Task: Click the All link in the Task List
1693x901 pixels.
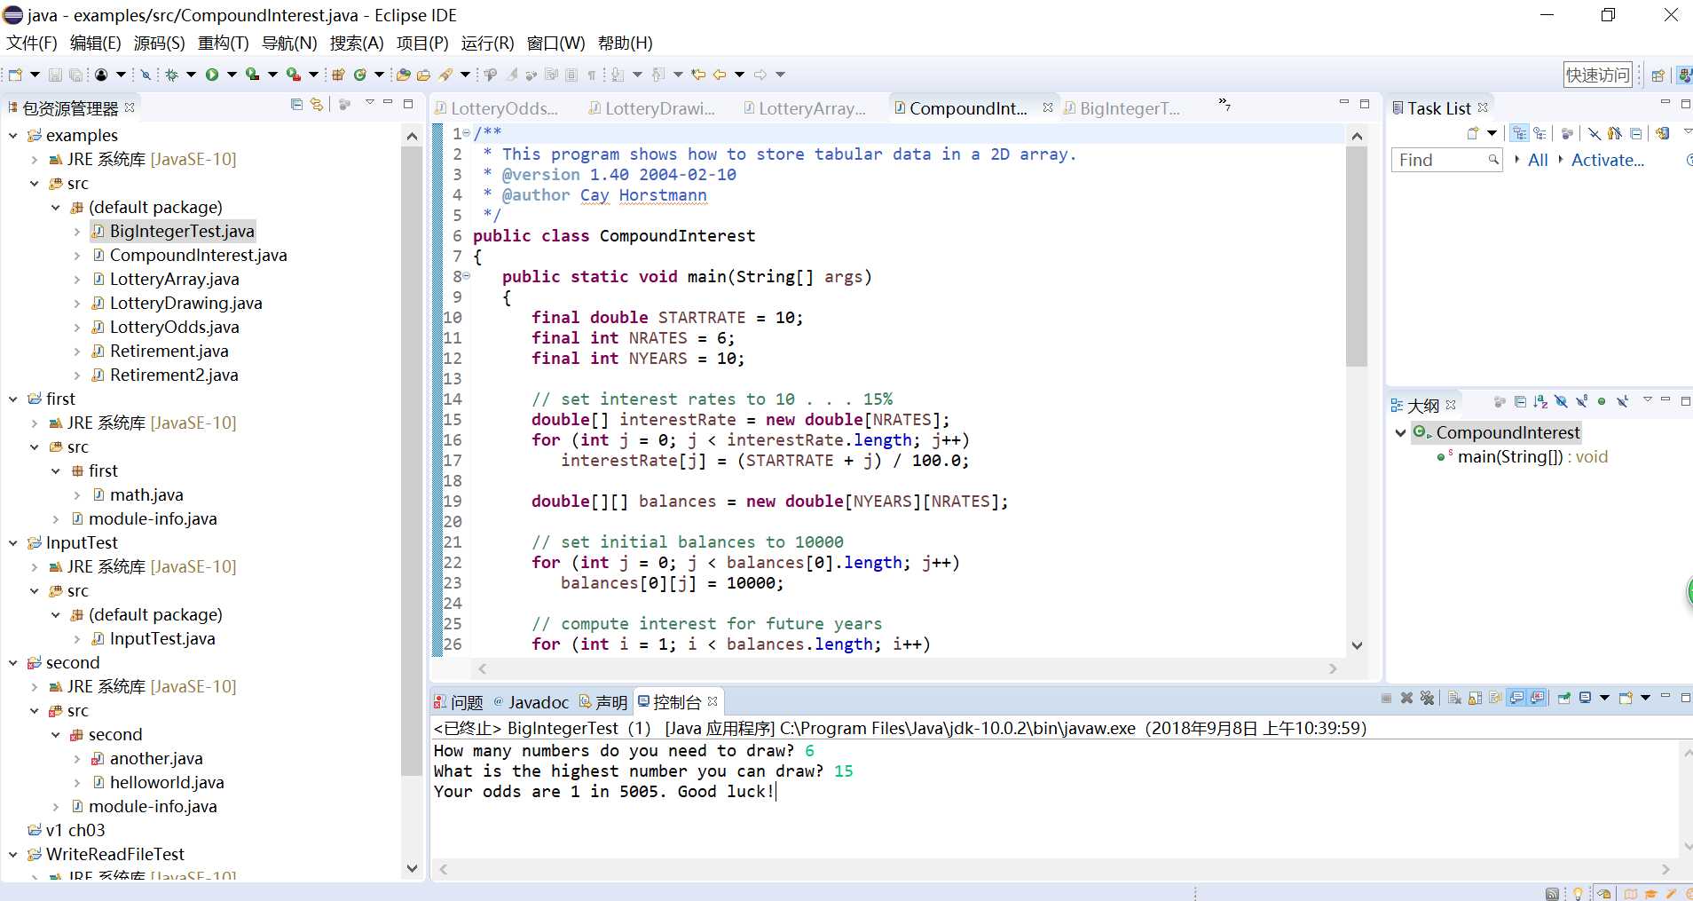Action: click(1538, 160)
